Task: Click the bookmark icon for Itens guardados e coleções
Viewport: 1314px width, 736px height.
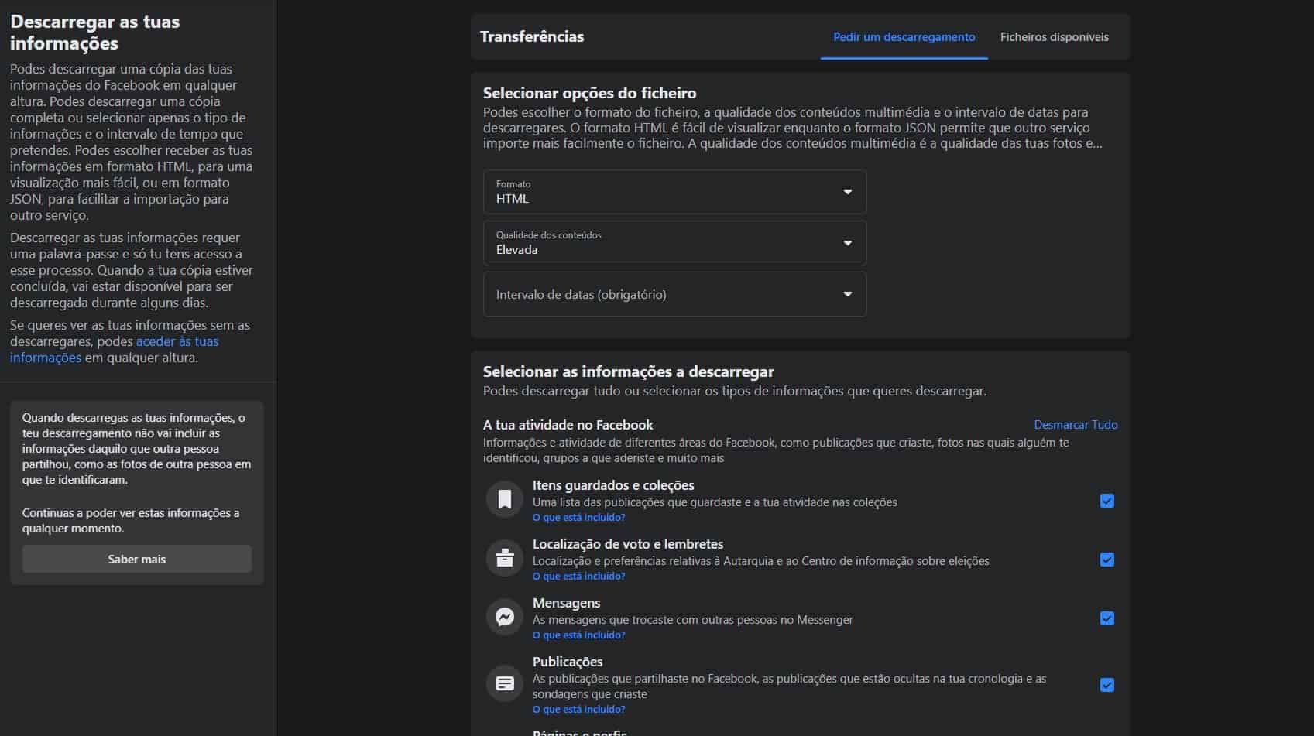Action: pyautogui.click(x=505, y=499)
